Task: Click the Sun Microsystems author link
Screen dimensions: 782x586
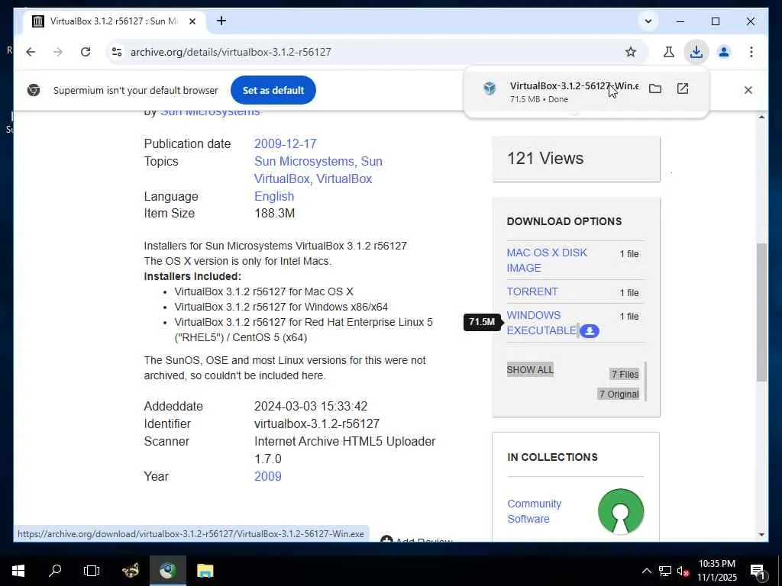Action: pyautogui.click(x=209, y=112)
